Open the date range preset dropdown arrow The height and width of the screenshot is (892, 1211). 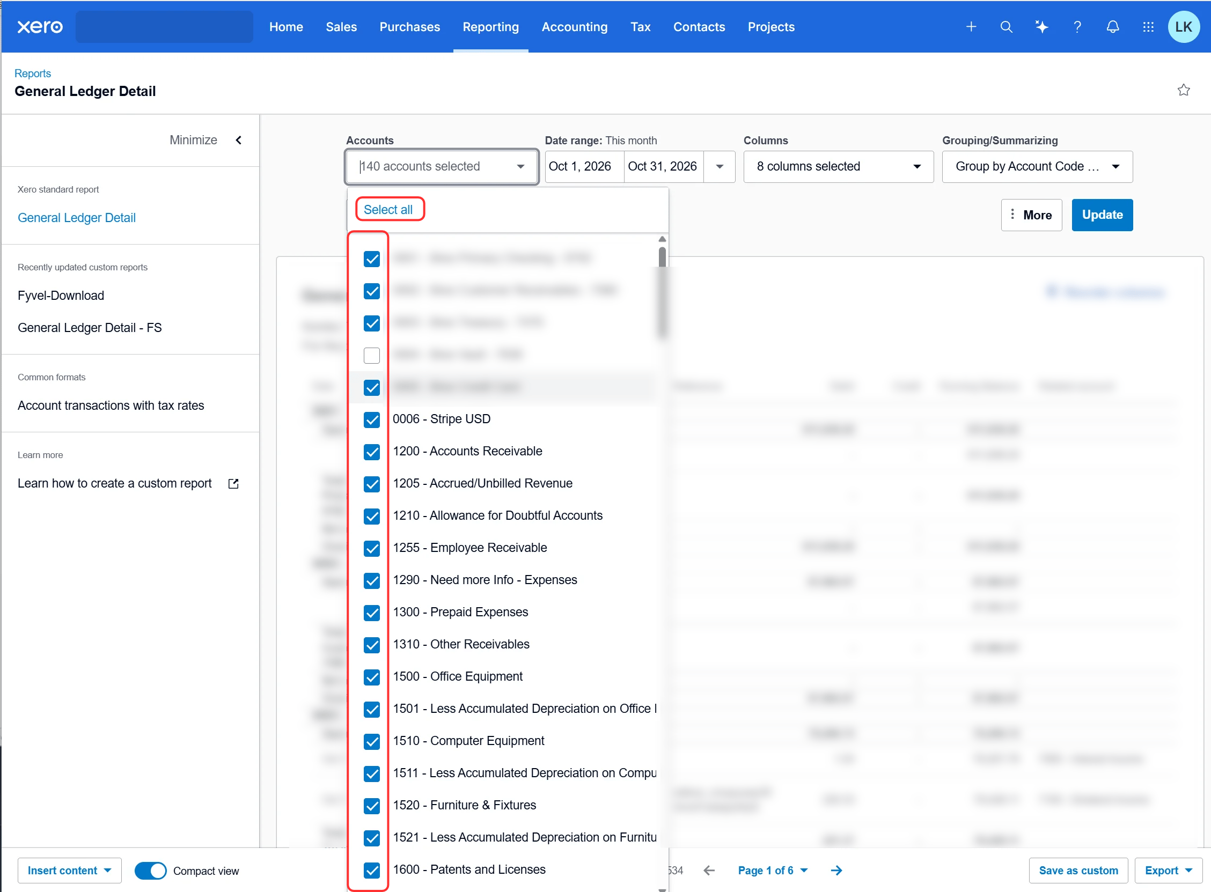pyautogui.click(x=719, y=166)
